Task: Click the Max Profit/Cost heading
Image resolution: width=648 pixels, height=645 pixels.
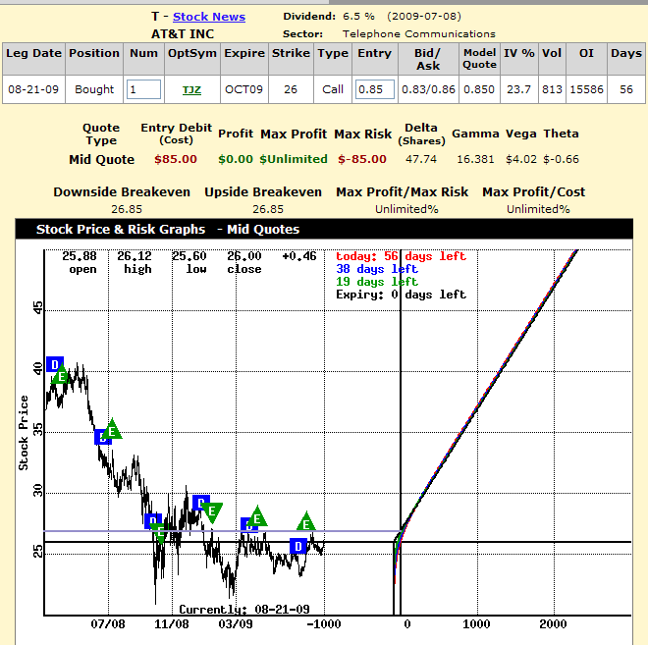Action: click(534, 192)
